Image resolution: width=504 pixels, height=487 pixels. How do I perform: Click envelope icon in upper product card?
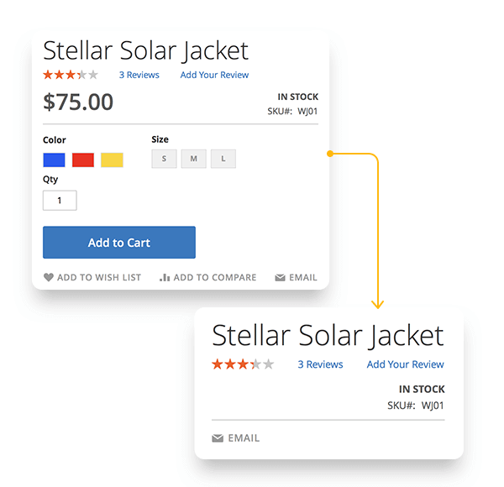tap(280, 278)
